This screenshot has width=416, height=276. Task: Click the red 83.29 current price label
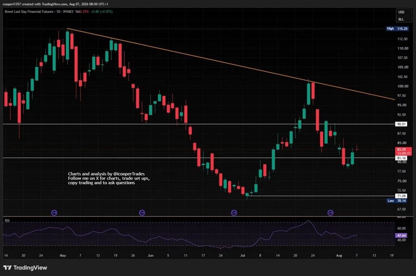pos(404,151)
